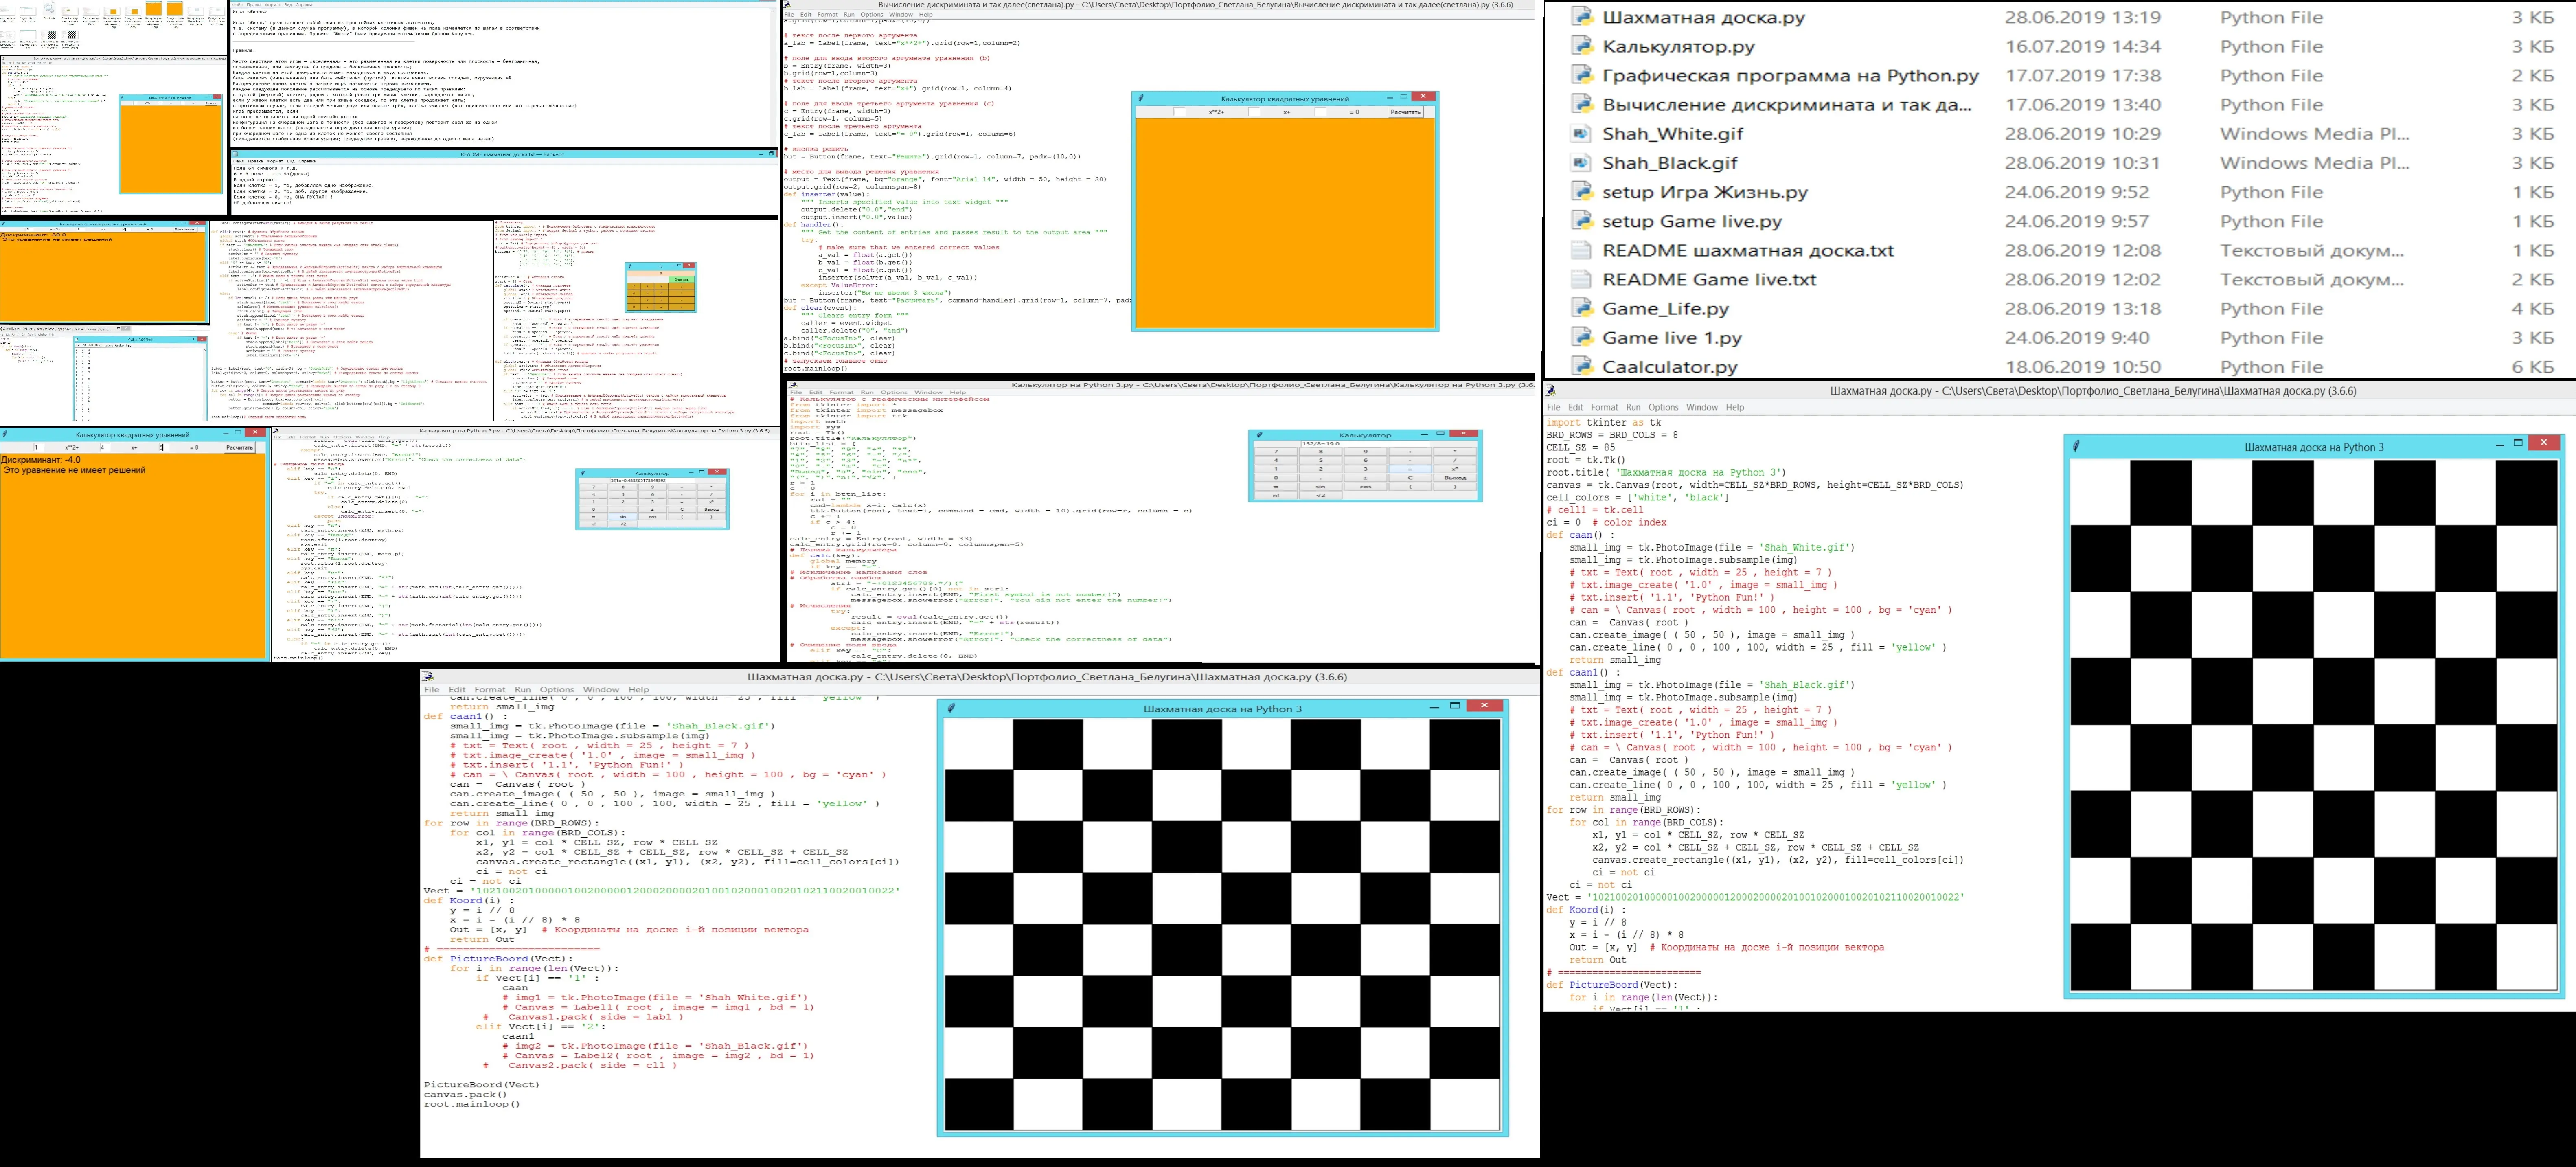The image size is (2576, 1167).
Task: Click the coefficient field containing 5 in the -4.0 discriminant calculator
Action: pyautogui.click(x=164, y=448)
